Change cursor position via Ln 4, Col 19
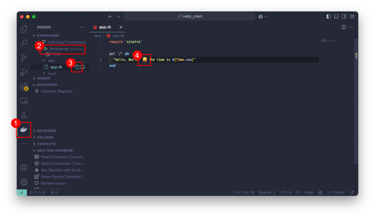Image resolution: width=375 pixels, height=218 pixels. point(244,193)
